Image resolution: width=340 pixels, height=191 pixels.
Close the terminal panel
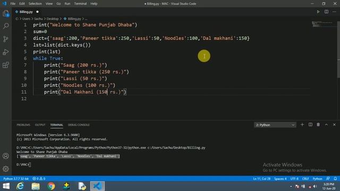click(x=334, y=125)
